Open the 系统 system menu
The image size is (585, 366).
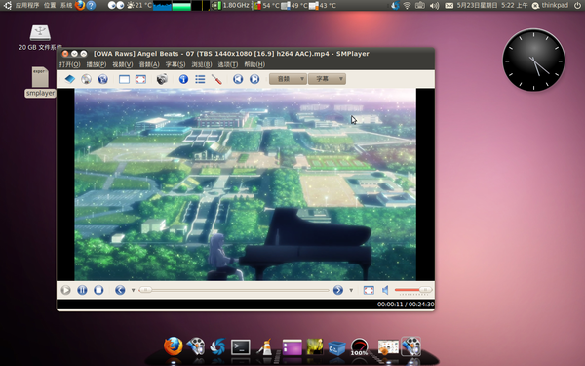(x=66, y=5)
